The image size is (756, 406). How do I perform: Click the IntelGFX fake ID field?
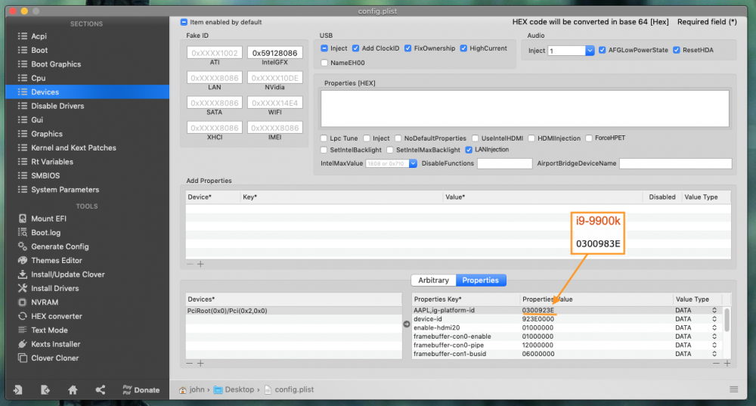[275, 53]
